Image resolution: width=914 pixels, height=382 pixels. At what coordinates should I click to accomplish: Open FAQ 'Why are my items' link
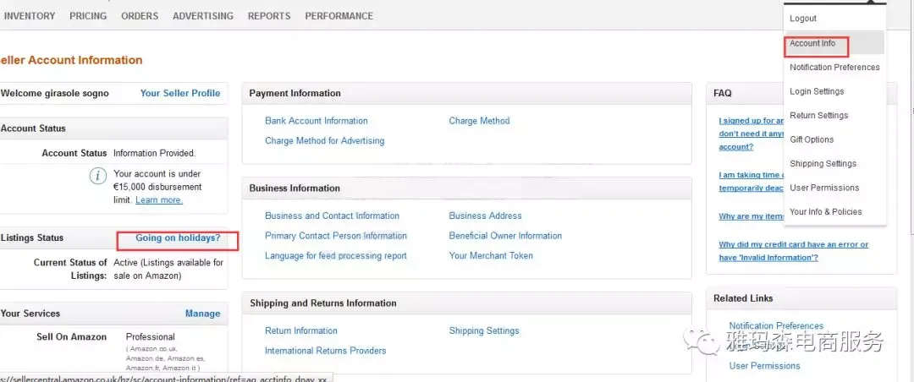[752, 216]
